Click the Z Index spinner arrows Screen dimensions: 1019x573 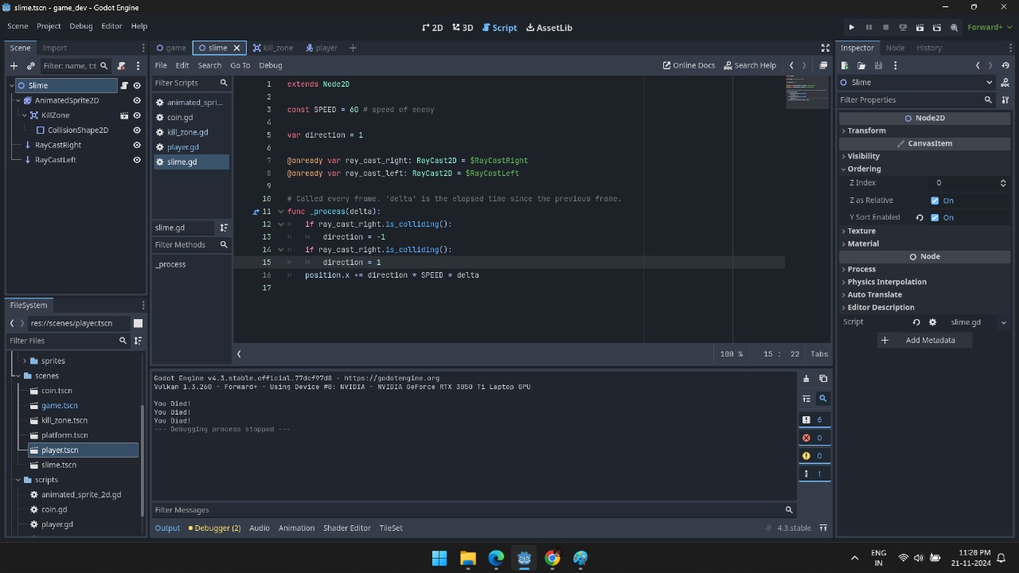coord(1003,183)
